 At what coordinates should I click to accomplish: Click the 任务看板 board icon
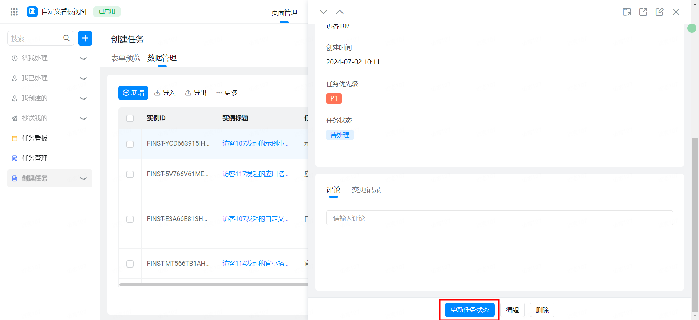[x=15, y=138]
